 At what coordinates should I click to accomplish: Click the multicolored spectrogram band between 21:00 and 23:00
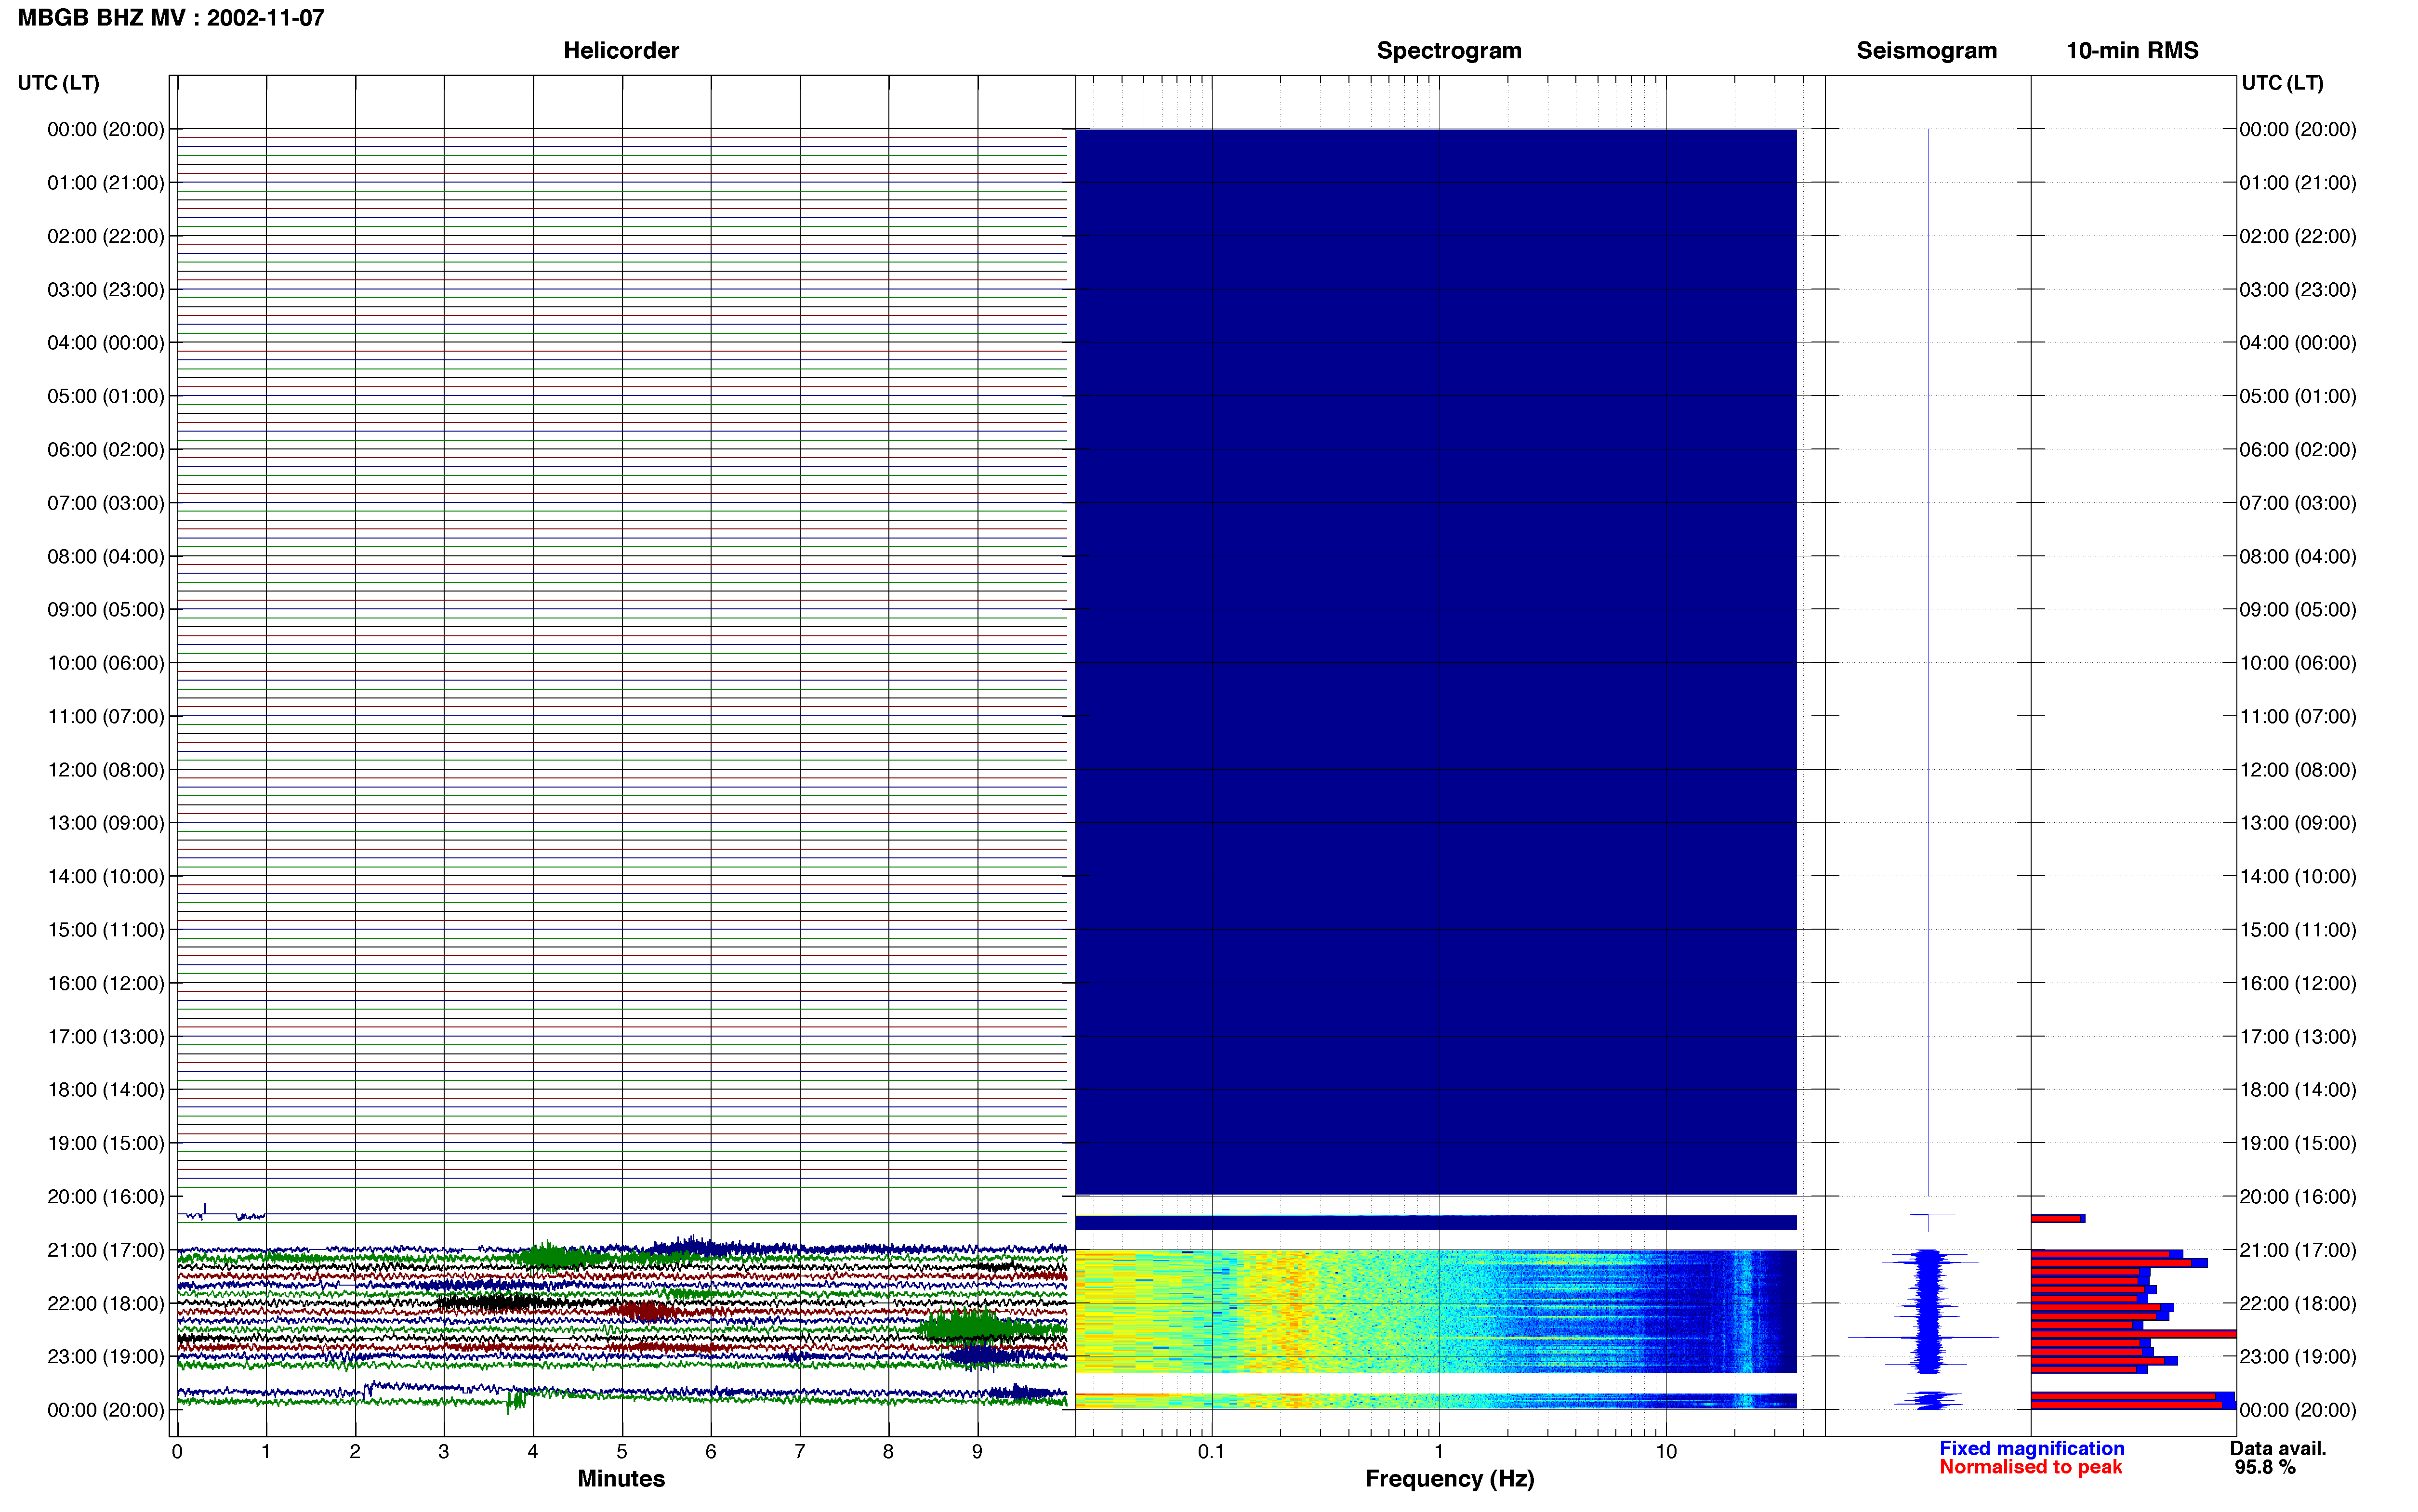tap(1436, 1311)
